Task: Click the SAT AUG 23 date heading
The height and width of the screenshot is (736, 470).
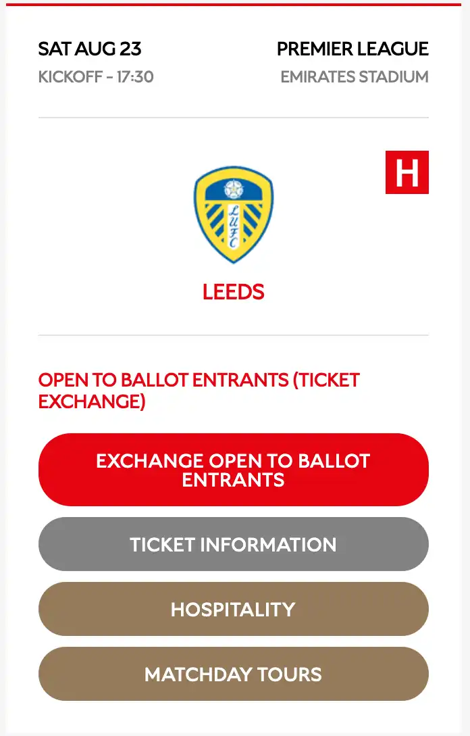Action: pyautogui.click(x=90, y=49)
